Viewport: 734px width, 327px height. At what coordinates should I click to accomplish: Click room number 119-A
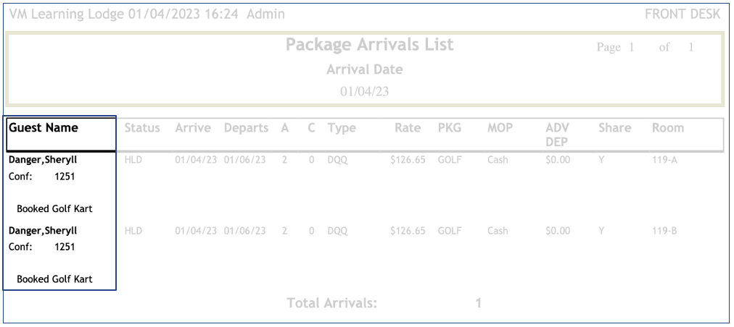[664, 161]
